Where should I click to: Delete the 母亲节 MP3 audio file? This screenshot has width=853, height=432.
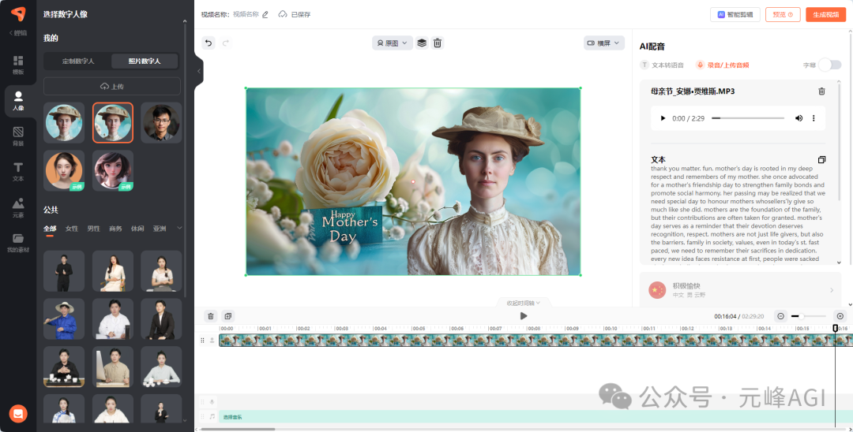coord(821,91)
